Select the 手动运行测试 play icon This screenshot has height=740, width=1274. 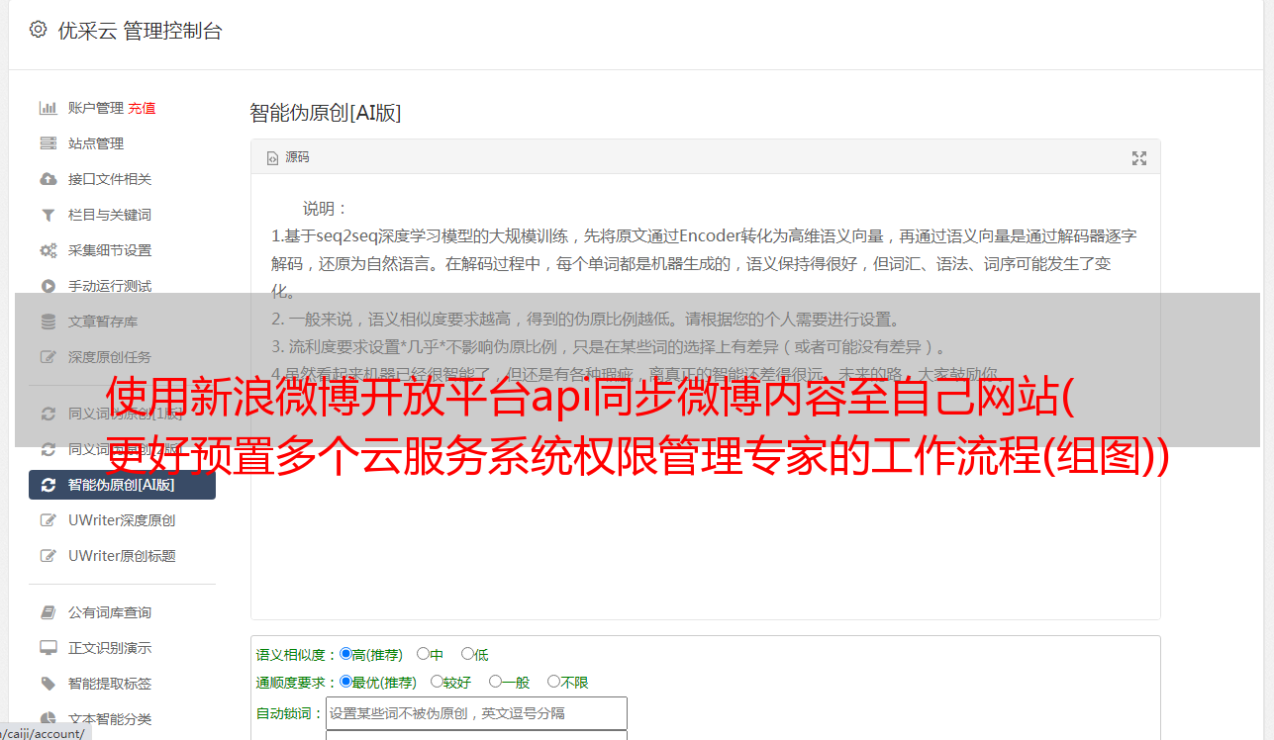click(x=48, y=286)
